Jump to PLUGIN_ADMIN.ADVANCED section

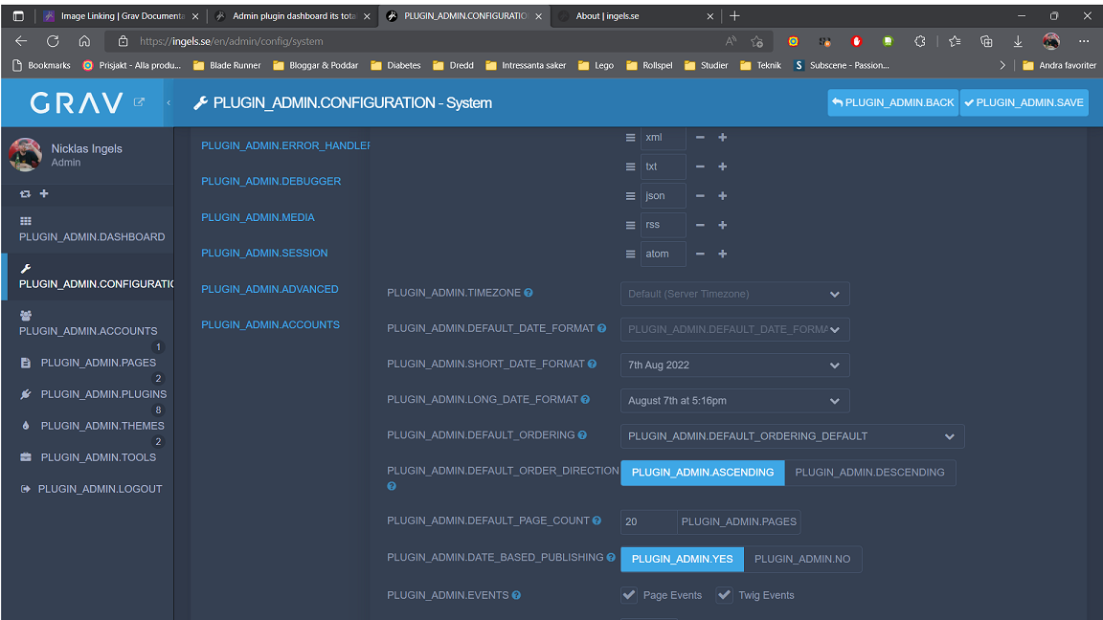[x=269, y=290]
